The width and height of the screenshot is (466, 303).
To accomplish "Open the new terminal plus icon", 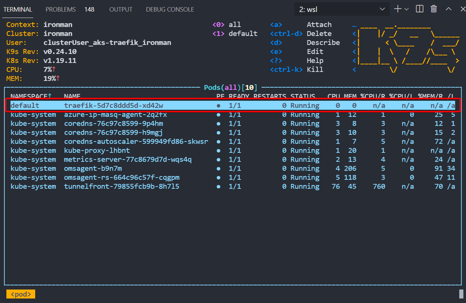I will (x=398, y=9).
